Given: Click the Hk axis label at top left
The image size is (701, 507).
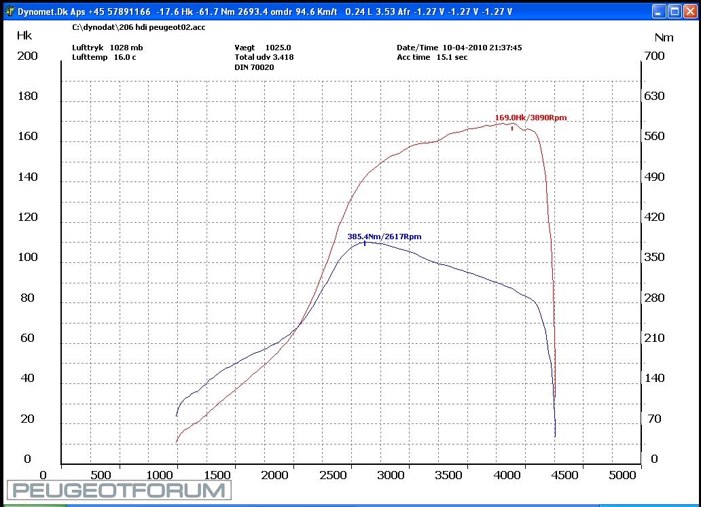Looking at the screenshot, I should pos(23,35).
